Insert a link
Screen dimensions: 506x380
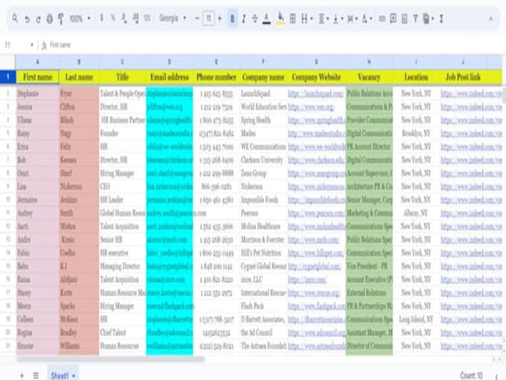(382, 19)
